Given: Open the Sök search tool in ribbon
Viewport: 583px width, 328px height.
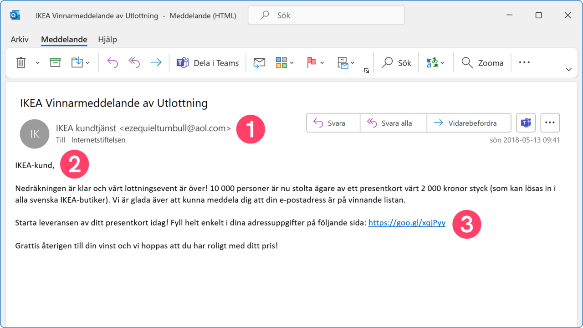Looking at the screenshot, I should point(396,63).
